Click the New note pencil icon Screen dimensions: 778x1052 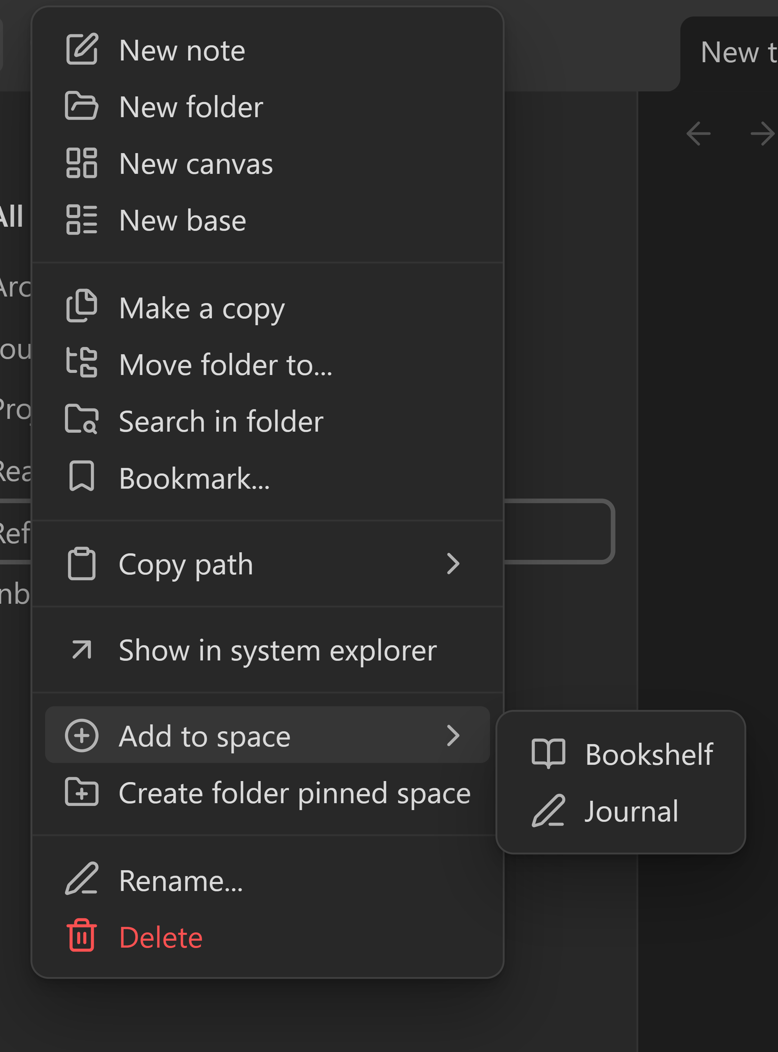pyautogui.click(x=82, y=49)
